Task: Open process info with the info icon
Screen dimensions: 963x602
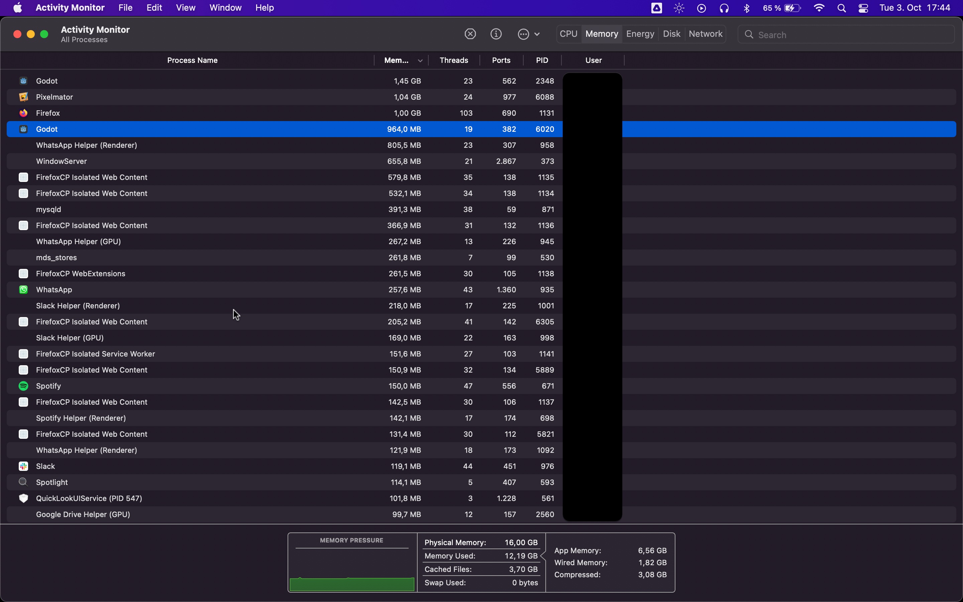Action: tap(496, 34)
